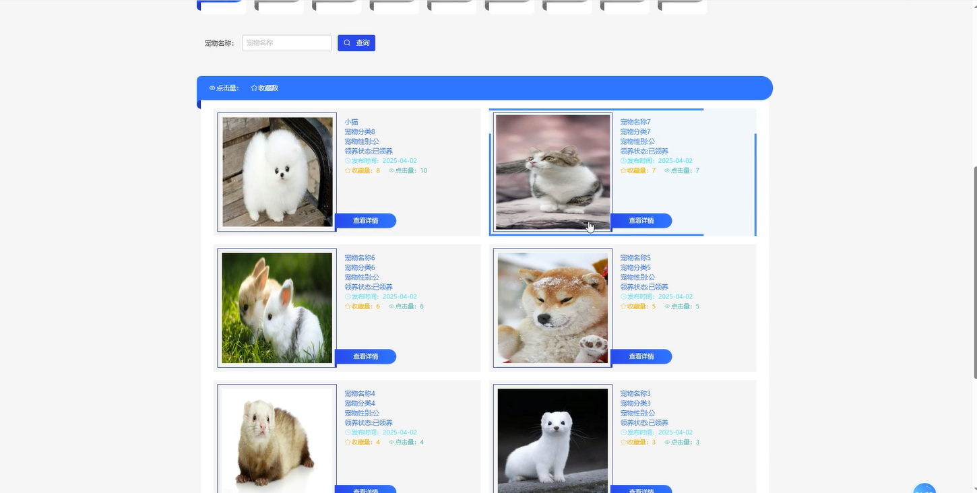Click the star icon on 宠物名称4 card
This screenshot has height=493, width=977.
348,442
